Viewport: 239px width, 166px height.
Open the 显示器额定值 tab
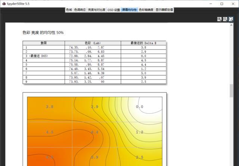click(164, 10)
